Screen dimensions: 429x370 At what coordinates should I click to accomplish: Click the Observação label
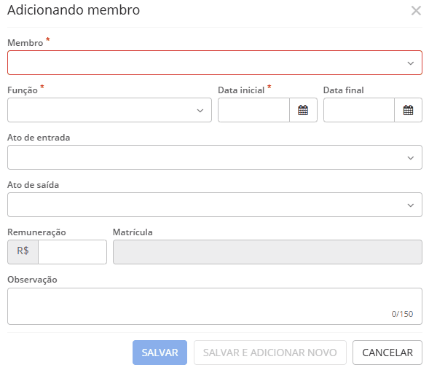click(32, 280)
